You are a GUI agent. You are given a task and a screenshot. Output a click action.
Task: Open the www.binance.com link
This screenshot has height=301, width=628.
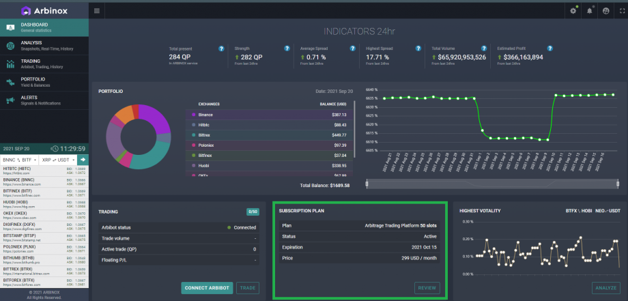[22, 184]
